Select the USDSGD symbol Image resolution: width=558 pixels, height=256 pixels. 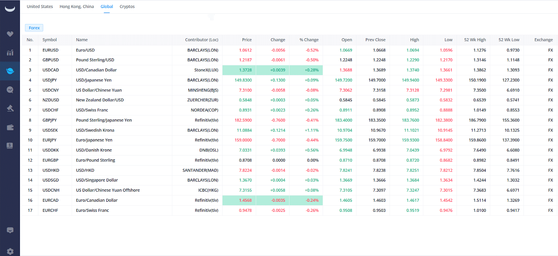click(51, 180)
